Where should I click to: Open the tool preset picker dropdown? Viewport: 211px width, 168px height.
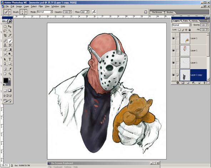10,12
